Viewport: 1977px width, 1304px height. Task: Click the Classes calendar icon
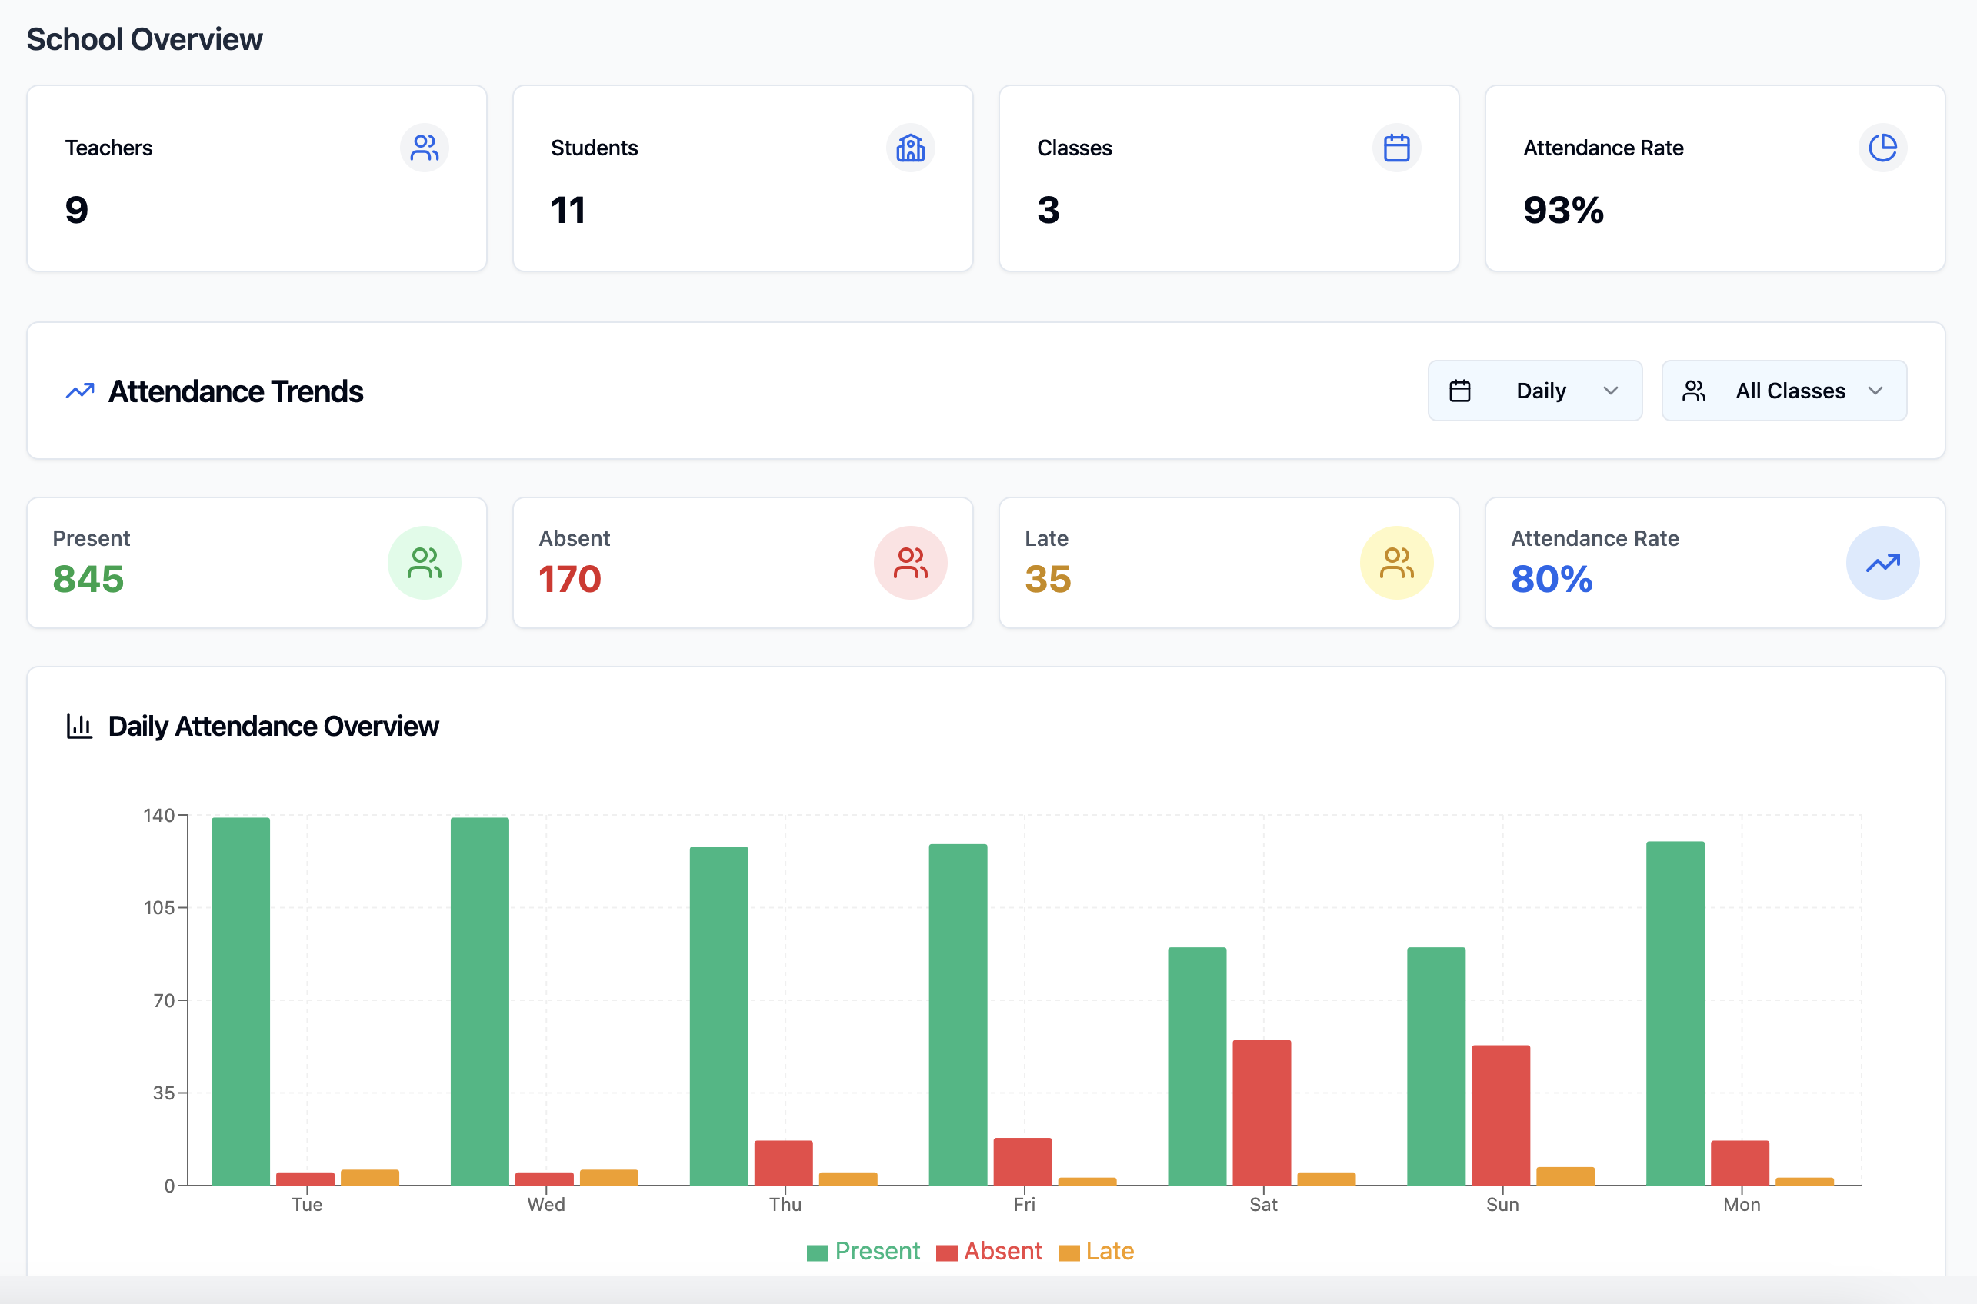(1396, 147)
